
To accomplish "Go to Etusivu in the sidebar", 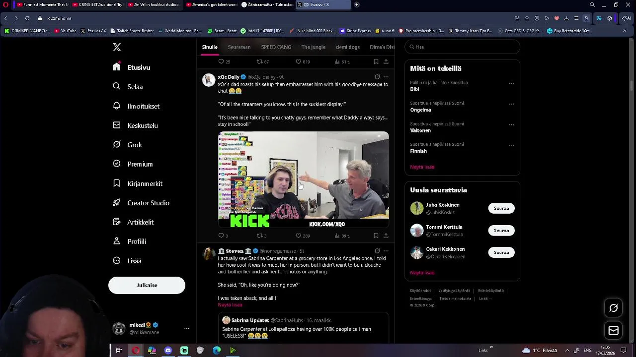I will coord(132,67).
